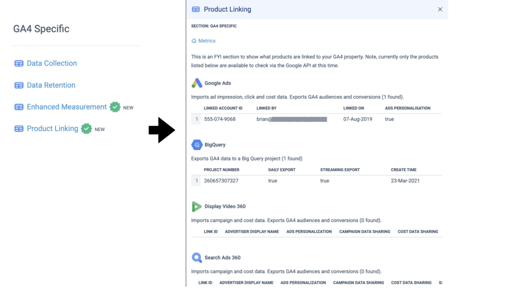Click the Metrics icon

click(194, 41)
